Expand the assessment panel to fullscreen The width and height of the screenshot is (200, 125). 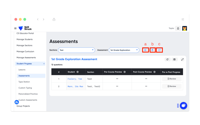pos(182,60)
